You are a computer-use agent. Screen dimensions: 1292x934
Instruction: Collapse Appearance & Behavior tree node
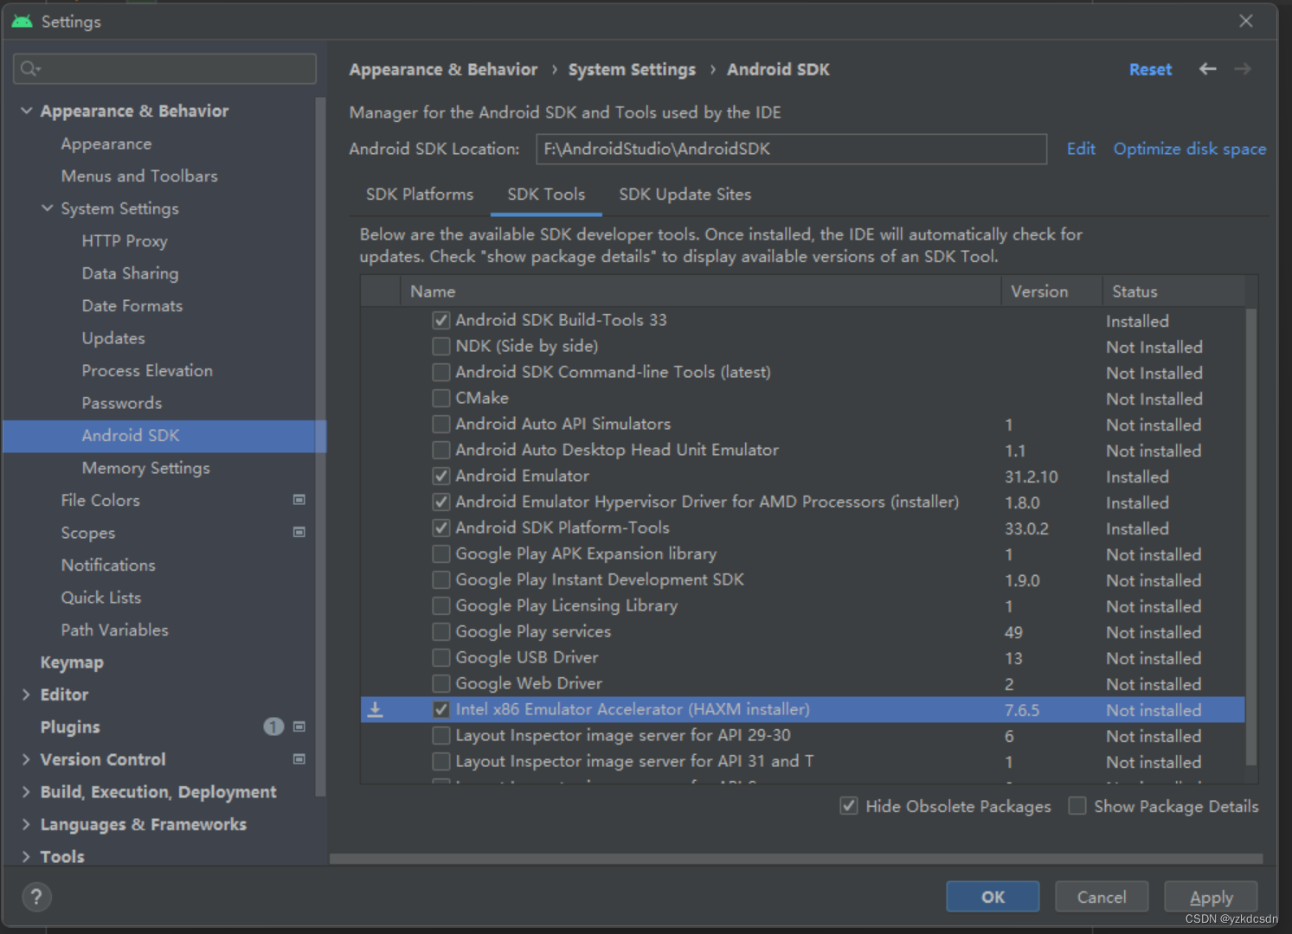click(x=26, y=111)
